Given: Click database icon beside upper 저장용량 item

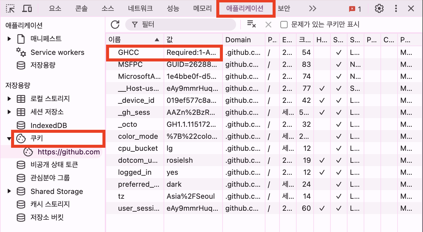Looking at the screenshot, I should tap(21, 65).
